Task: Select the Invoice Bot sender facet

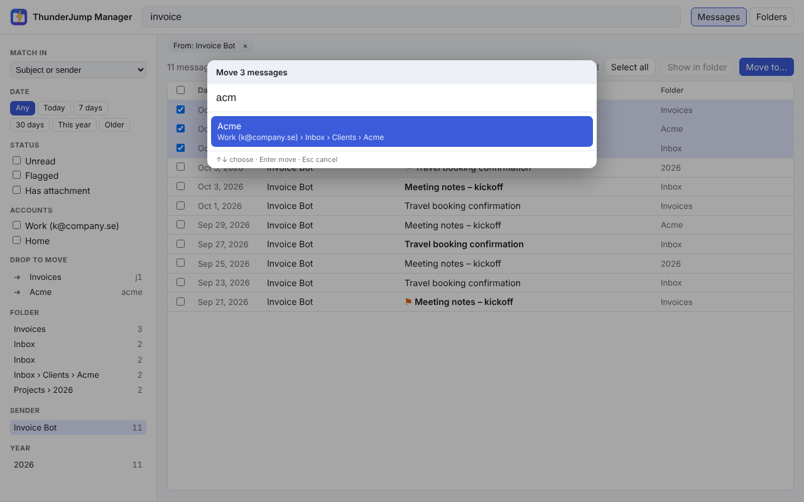Action: point(78,427)
